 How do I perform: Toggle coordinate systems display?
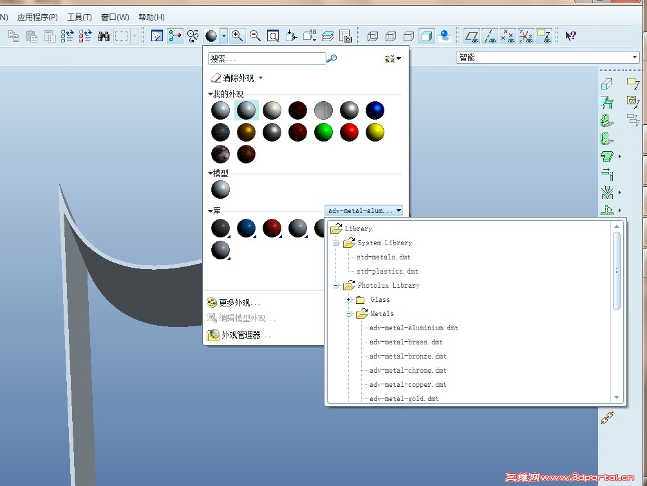526,36
